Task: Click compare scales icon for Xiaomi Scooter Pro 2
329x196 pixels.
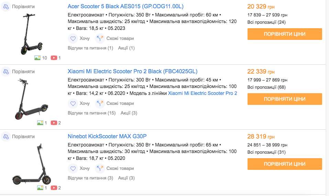Action: pos(6,72)
